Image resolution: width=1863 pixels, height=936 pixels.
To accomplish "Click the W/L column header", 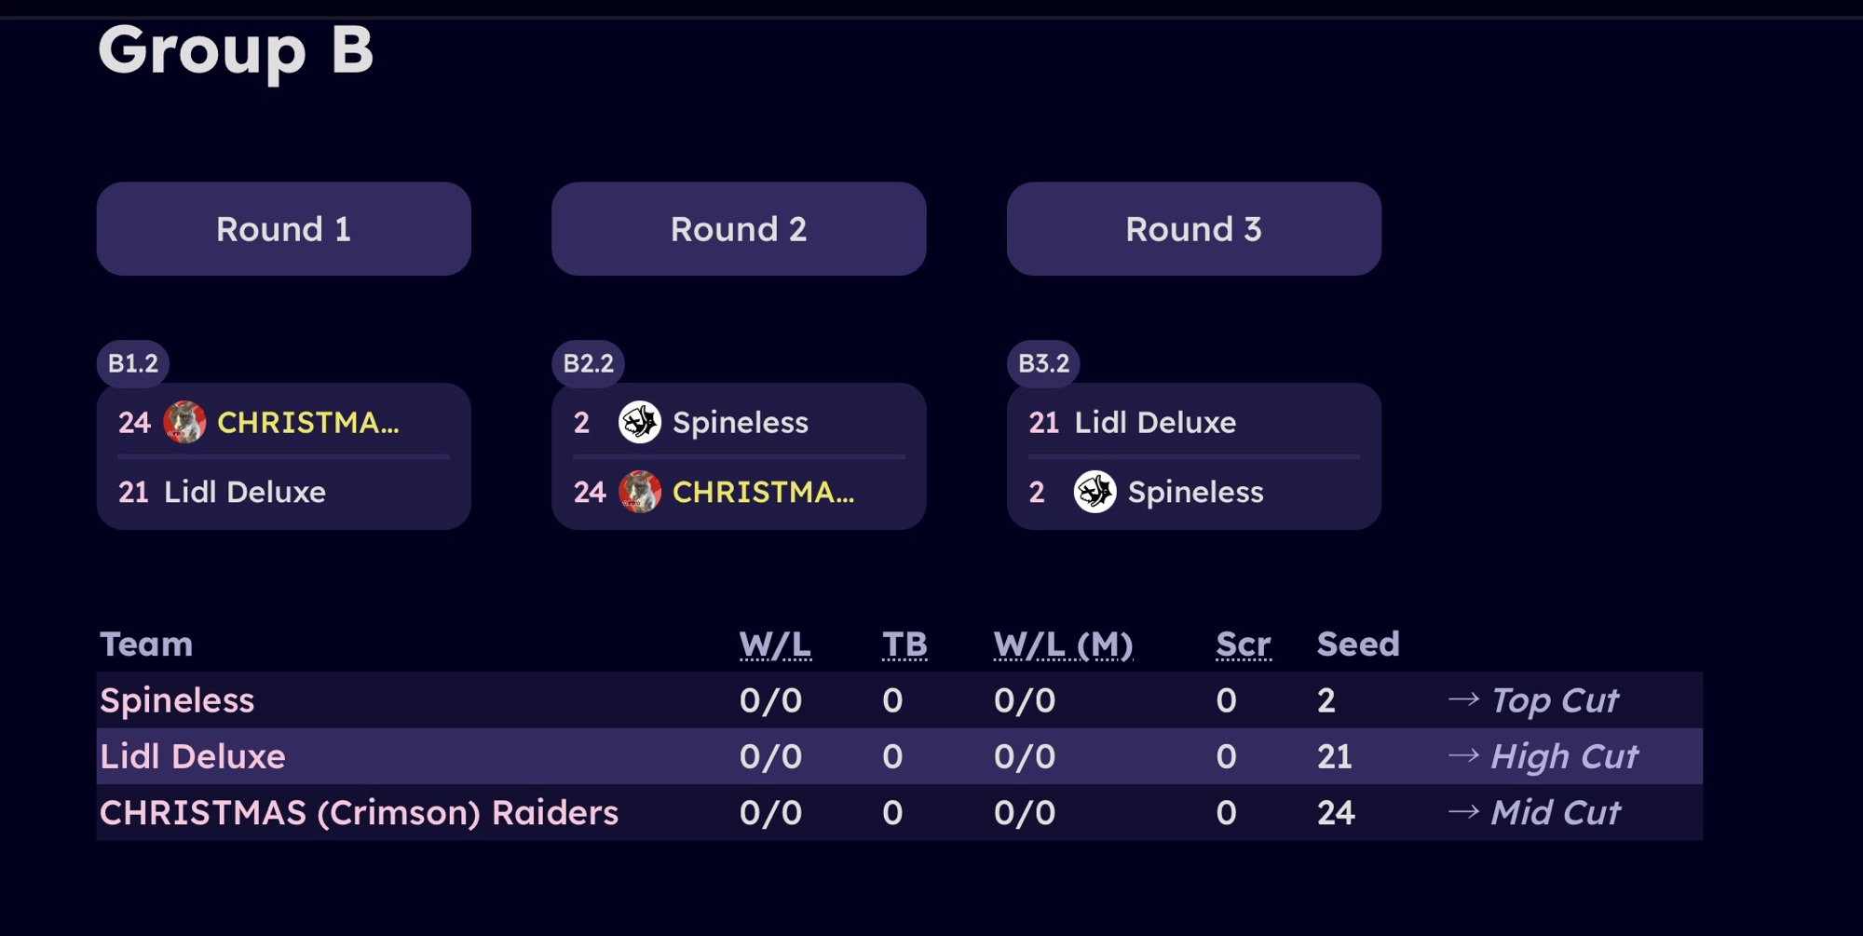I will 775,644.
